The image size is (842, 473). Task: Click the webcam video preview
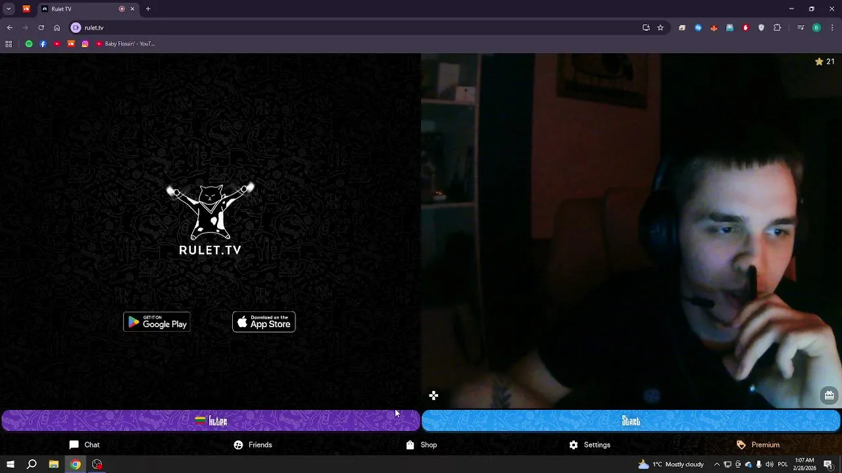(x=631, y=230)
